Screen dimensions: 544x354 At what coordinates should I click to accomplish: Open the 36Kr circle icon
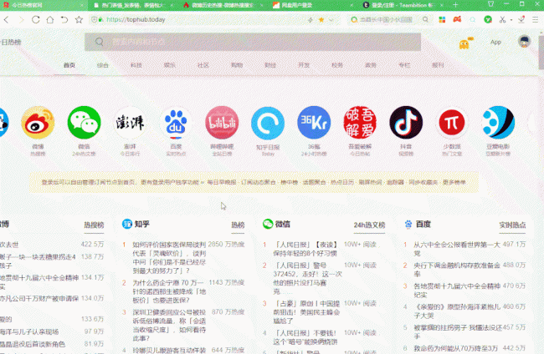click(x=314, y=123)
